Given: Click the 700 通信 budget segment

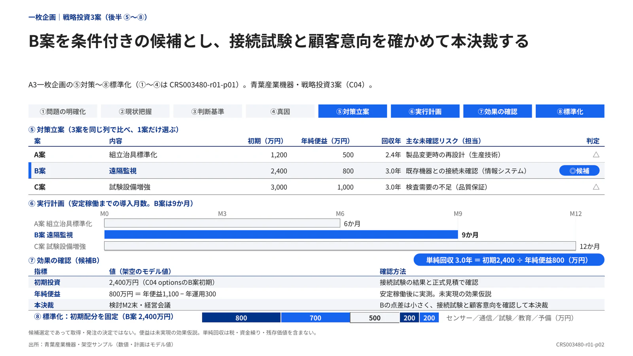Looking at the screenshot, I should [315, 318].
